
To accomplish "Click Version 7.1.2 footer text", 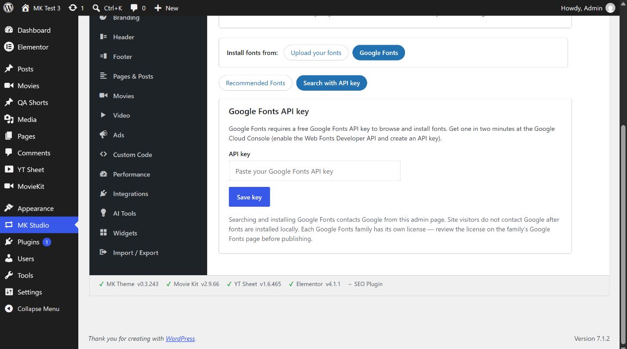I will click(592, 339).
